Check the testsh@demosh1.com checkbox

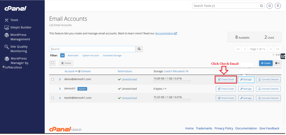pos(53,98)
